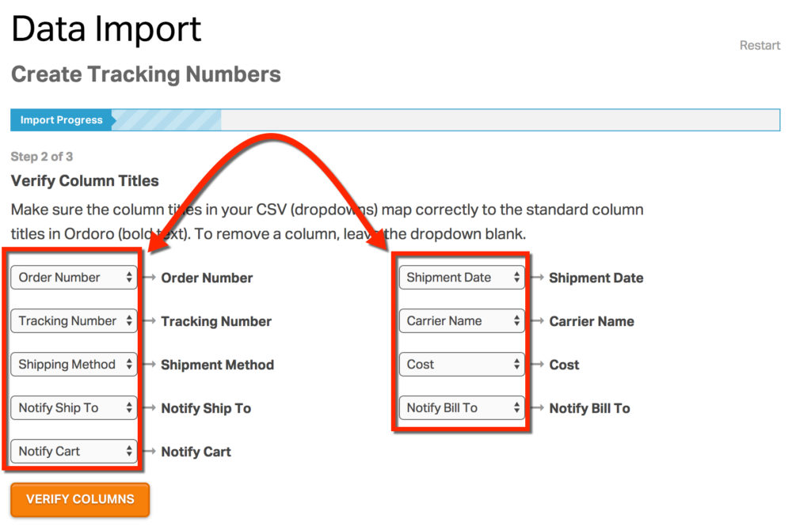
Task: Select the bold Tracking Number label
Action: 216,321
